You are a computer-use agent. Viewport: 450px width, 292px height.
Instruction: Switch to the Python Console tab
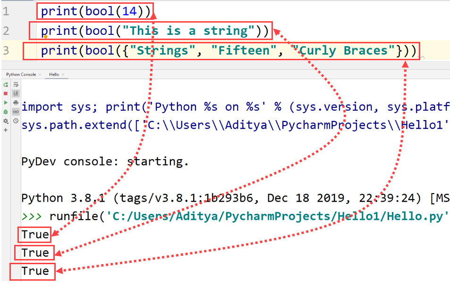click(x=21, y=74)
